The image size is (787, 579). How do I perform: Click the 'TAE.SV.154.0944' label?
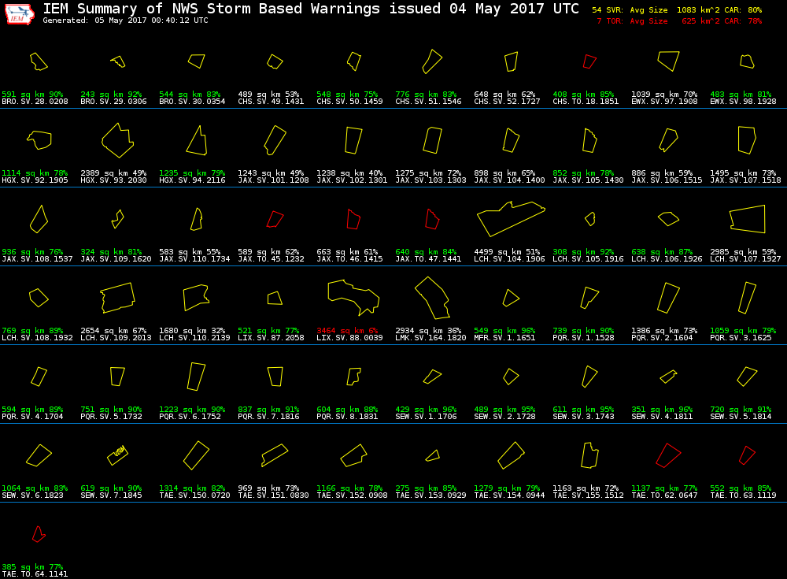click(509, 495)
